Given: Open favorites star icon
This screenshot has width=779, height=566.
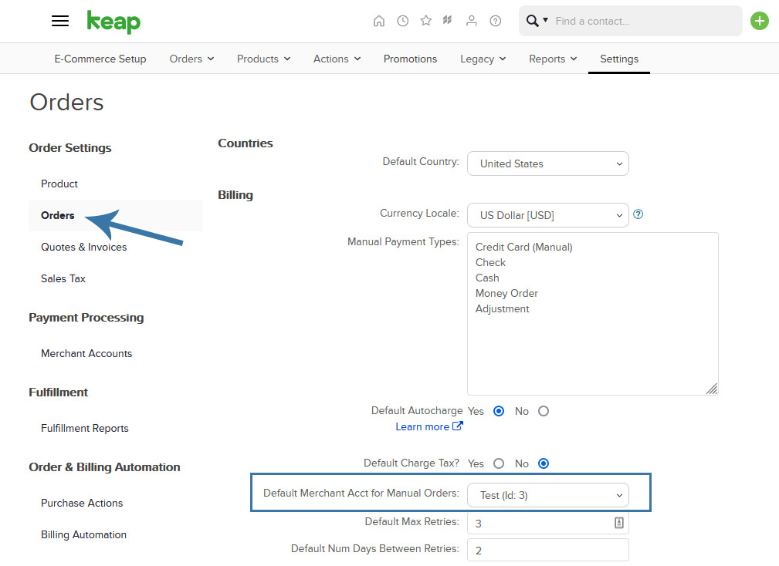Looking at the screenshot, I should 425,20.
